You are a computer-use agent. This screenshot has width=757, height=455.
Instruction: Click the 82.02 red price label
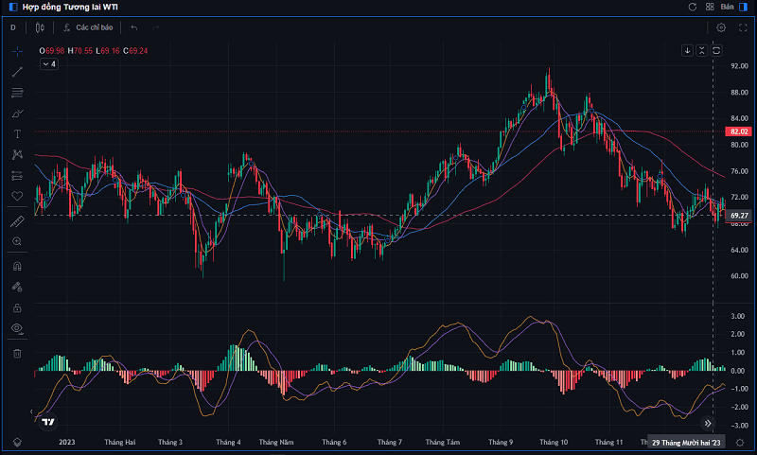click(x=739, y=131)
